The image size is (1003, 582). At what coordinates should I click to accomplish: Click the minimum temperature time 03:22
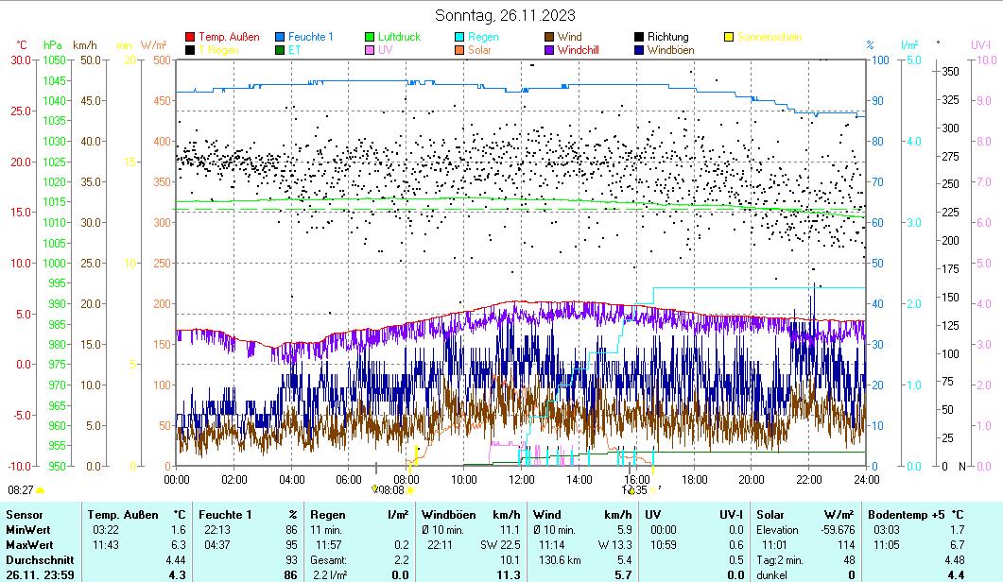[106, 530]
